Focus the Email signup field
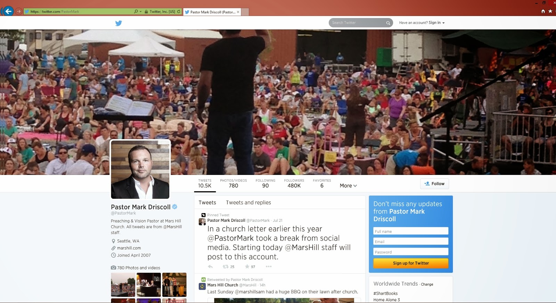This screenshot has height=303, width=556. 411,242
